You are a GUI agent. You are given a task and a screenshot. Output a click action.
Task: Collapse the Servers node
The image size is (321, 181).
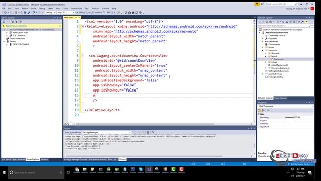point(4,41)
